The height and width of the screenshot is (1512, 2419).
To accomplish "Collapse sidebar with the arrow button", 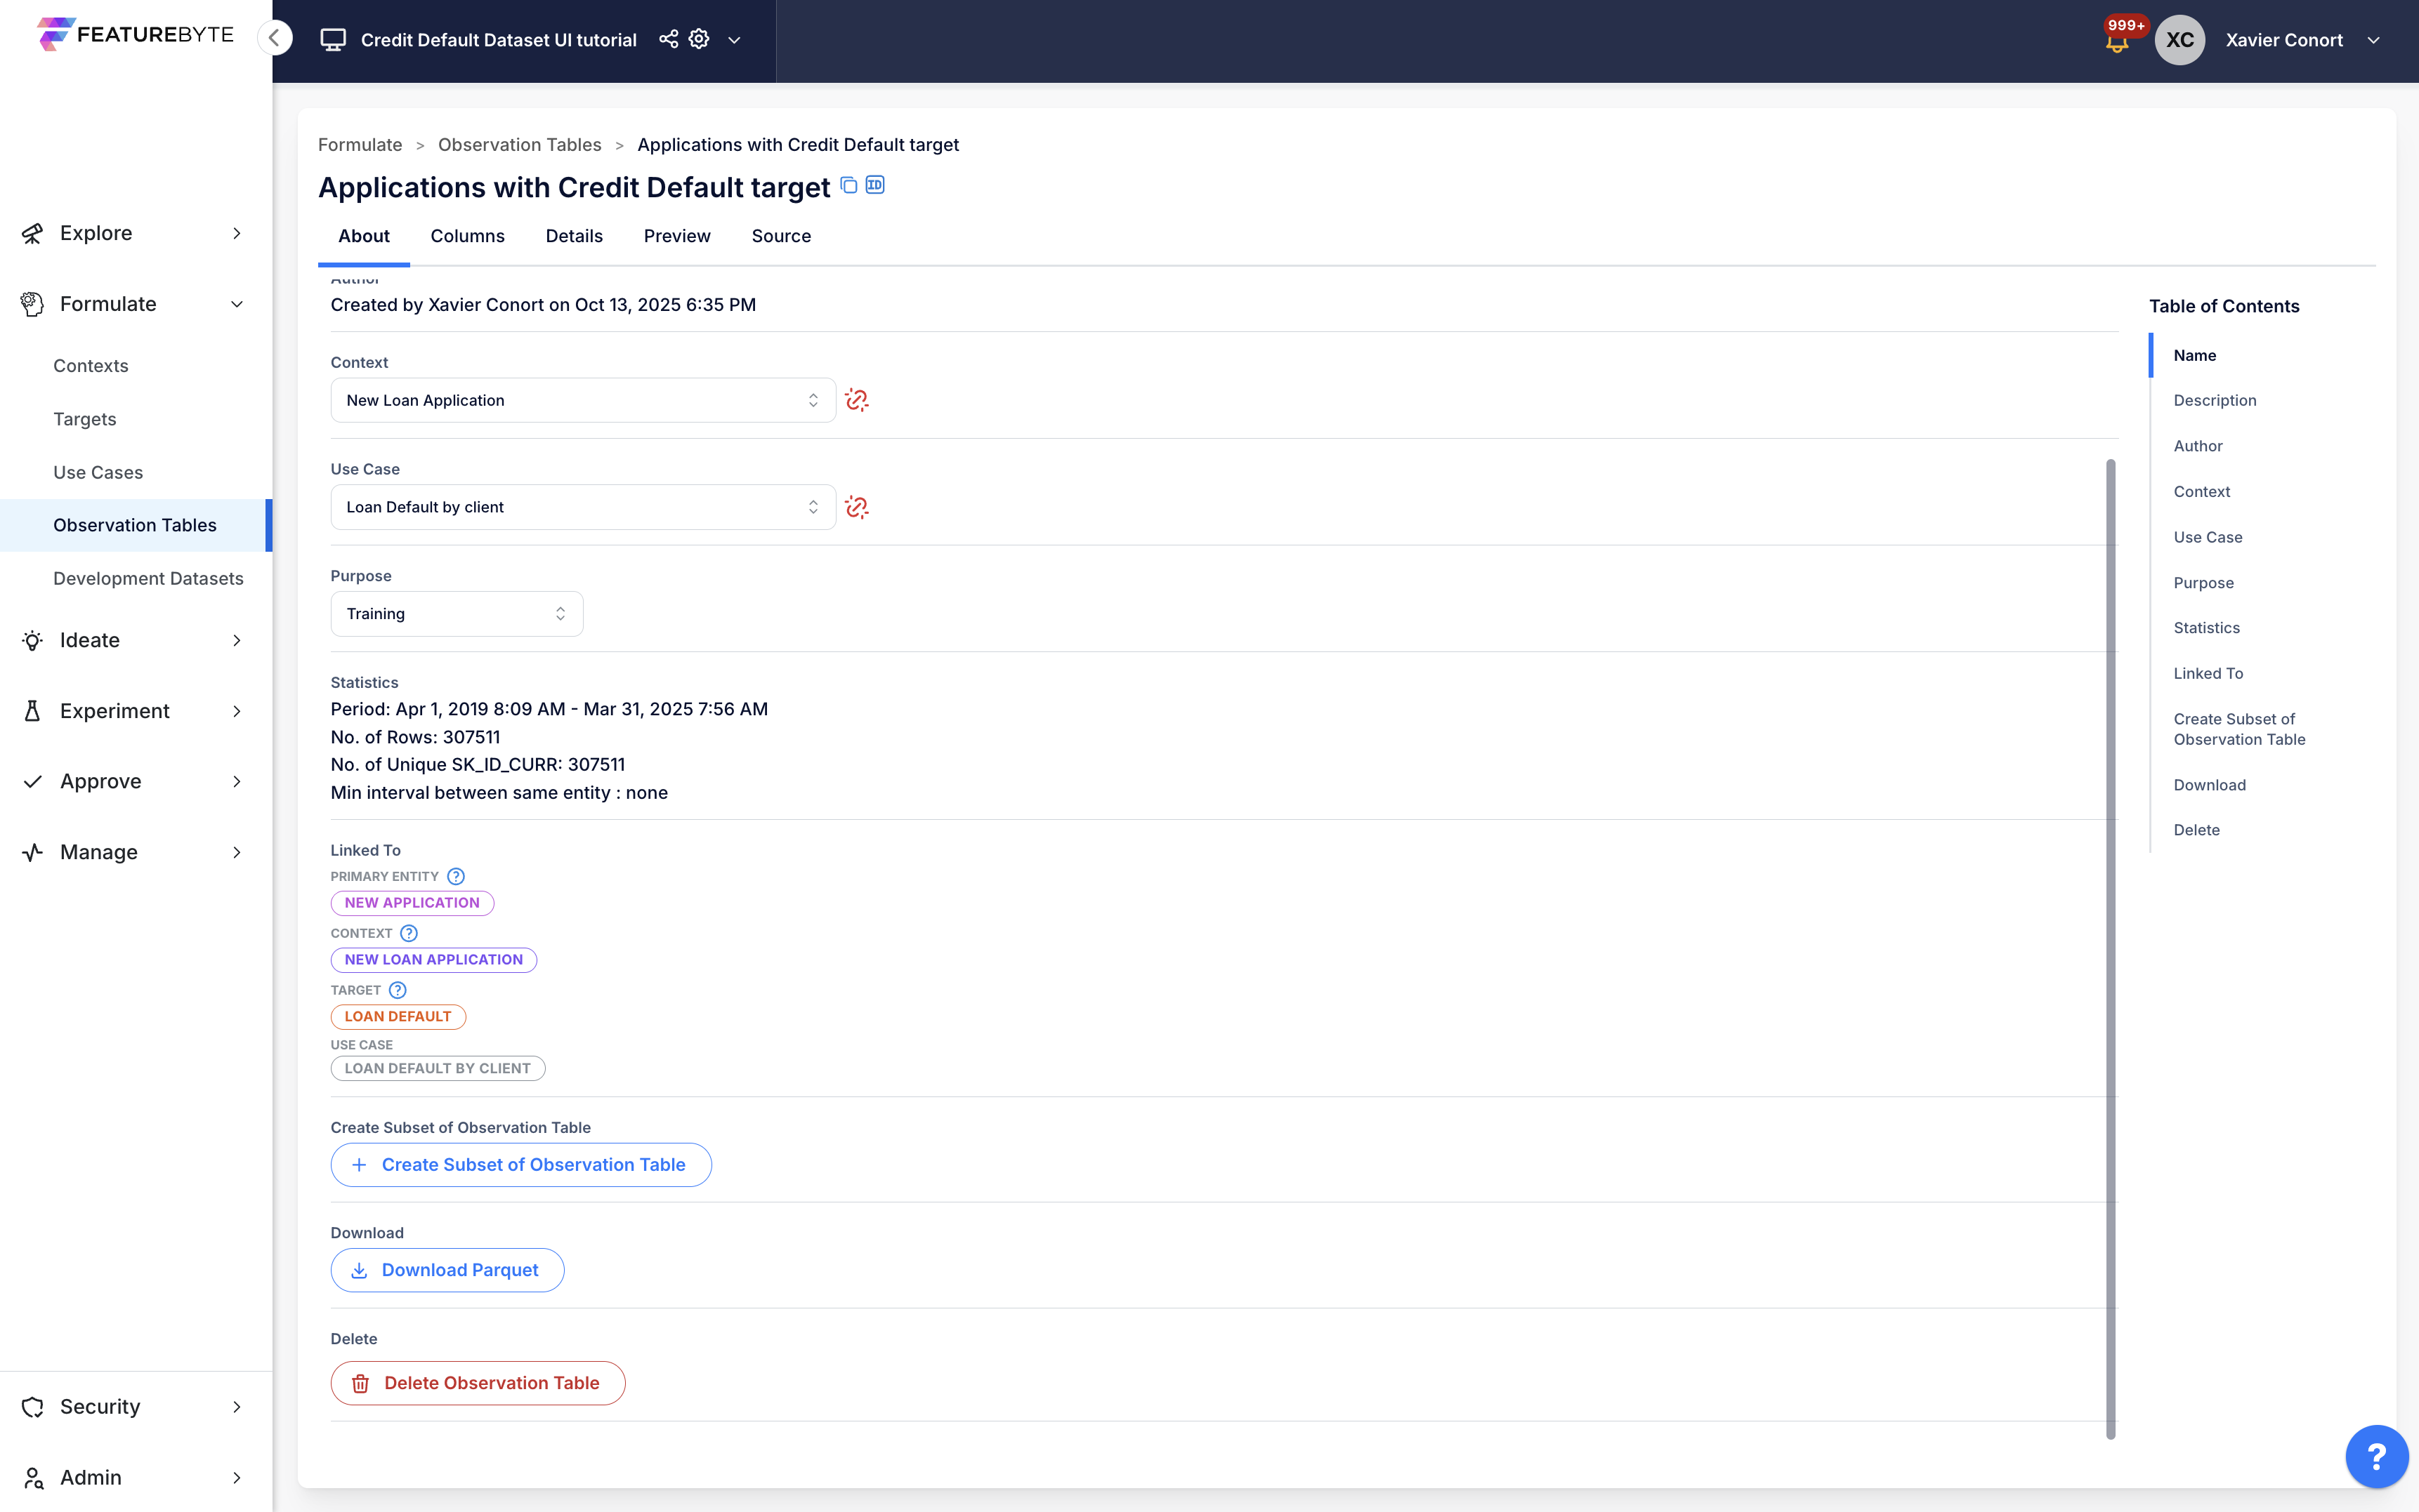I will pos(274,38).
